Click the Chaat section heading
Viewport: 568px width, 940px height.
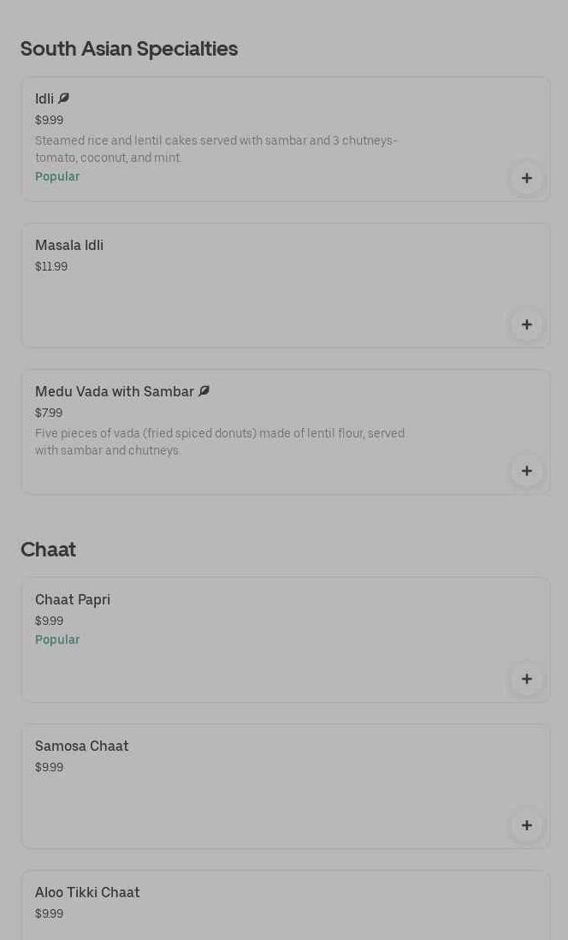coord(48,550)
